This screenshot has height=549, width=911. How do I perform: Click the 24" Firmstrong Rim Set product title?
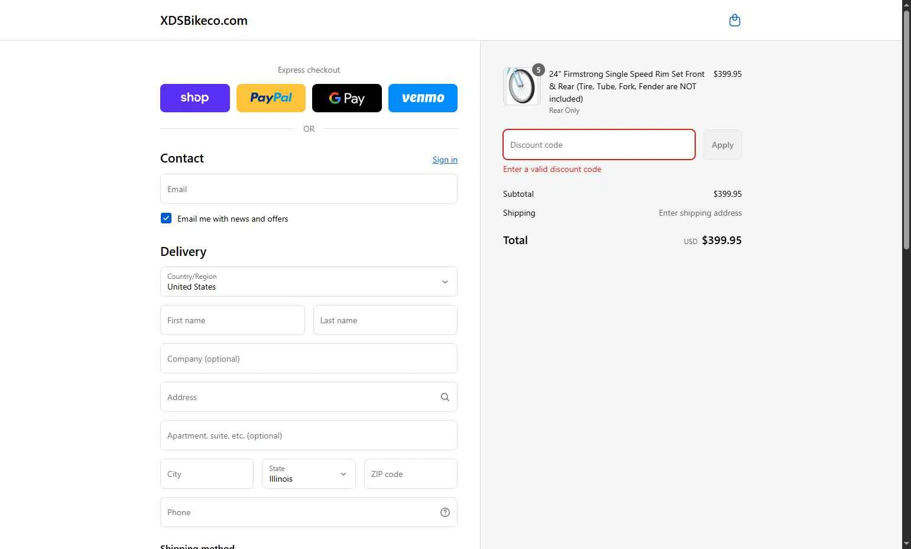coord(627,86)
